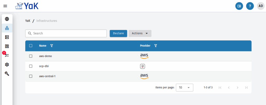Screen dimensions: 266x105
Task: Select the Infrastructures network icon in sidebar
Action: [7, 28]
